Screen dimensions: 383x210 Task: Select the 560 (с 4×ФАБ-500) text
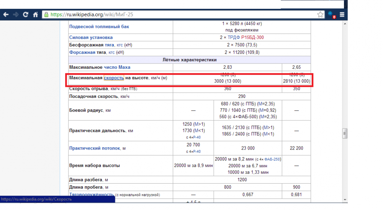pyautogui.click(x=239, y=117)
